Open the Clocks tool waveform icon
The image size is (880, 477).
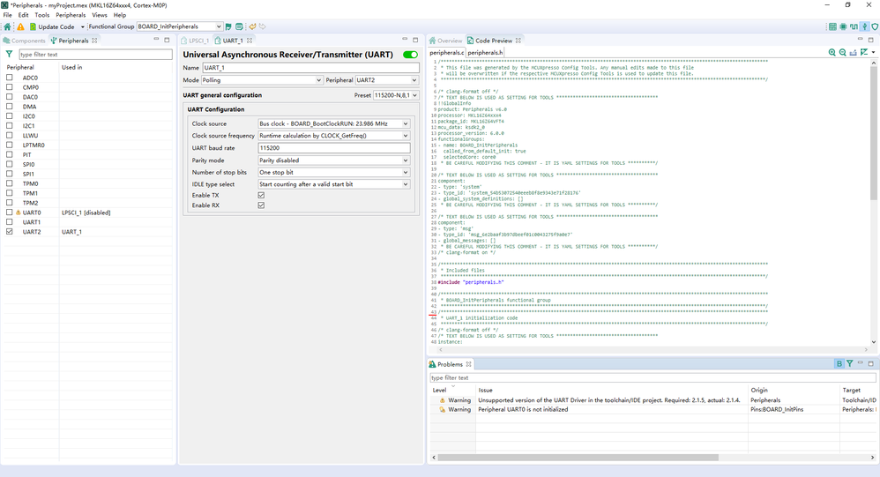[854, 26]
